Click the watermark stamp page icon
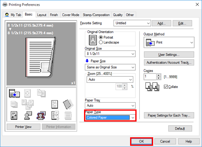The height and width of the screenshot is (147, 202). (x=55, y=104)
